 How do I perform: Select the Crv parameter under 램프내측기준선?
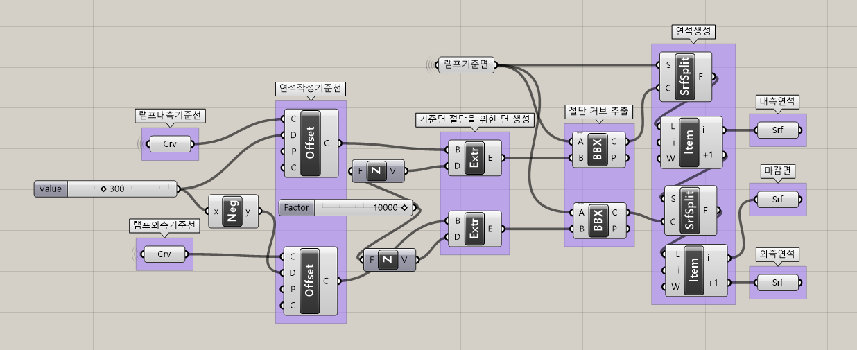(170, 144)
